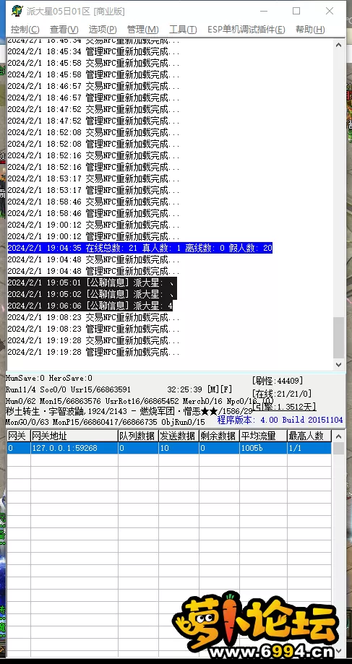Click the log scrollbar up arrow
The width and height of the screenshot is (352, 664).
point(338,45)
